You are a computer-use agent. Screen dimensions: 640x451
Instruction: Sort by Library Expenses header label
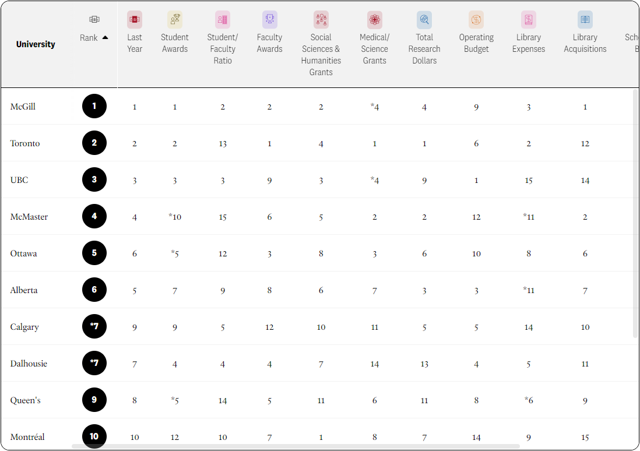[528, 43]
